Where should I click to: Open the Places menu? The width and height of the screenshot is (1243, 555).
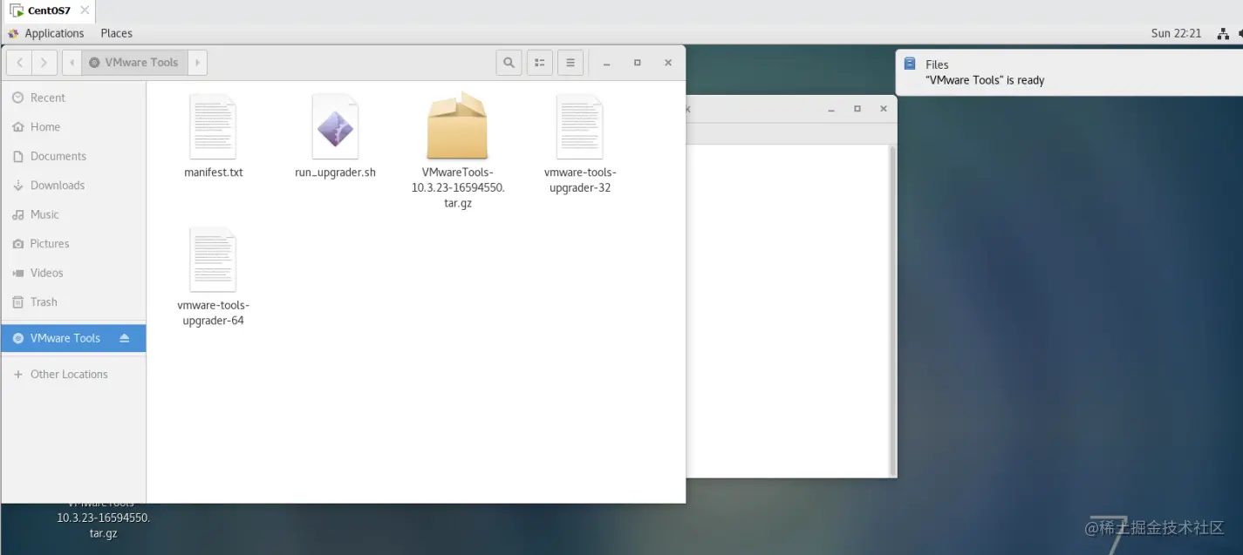[x=116, y=33]
